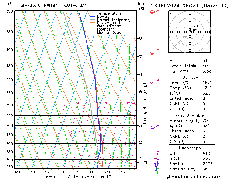Click the K index value 31

(x=205, y=60)
